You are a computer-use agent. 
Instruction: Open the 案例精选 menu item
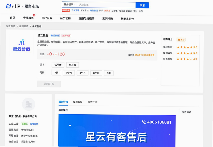pos(108,19)
